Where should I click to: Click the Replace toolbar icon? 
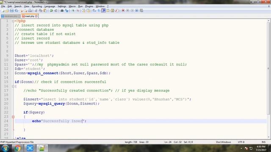point(67,11)
